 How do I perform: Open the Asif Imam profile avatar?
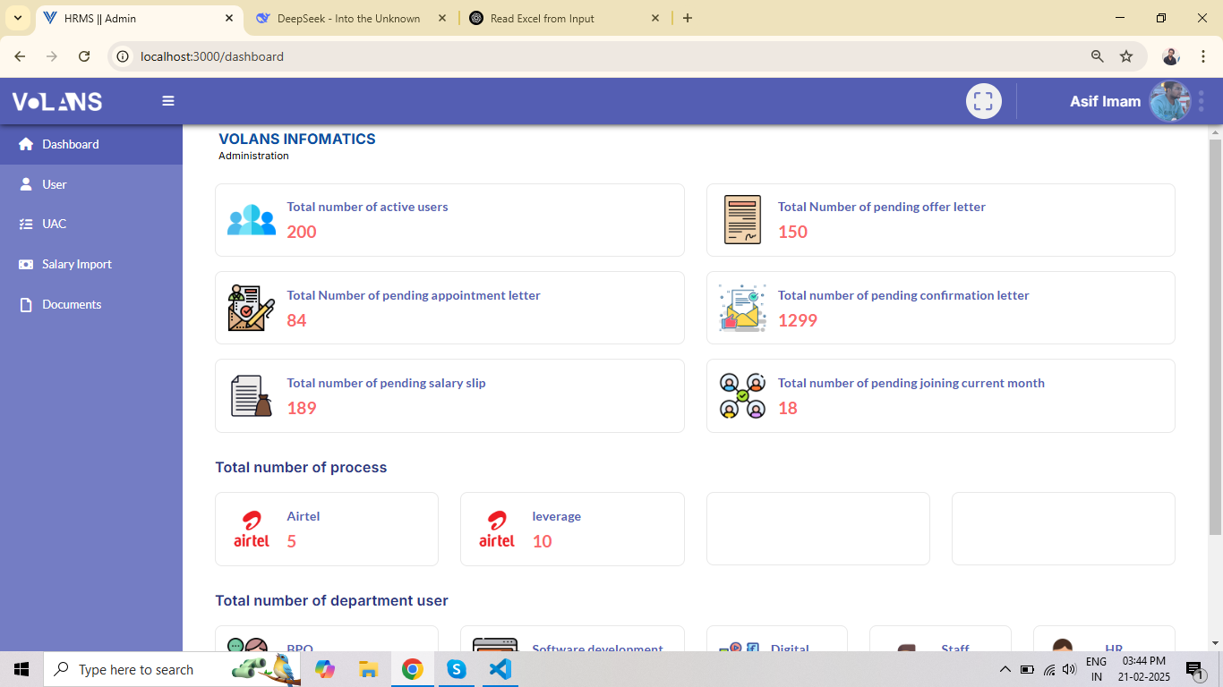[x=1168, y=101]
